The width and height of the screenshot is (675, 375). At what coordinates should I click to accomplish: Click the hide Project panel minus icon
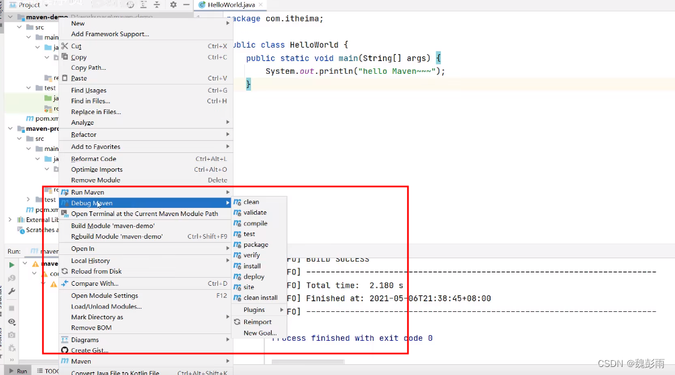186,5
